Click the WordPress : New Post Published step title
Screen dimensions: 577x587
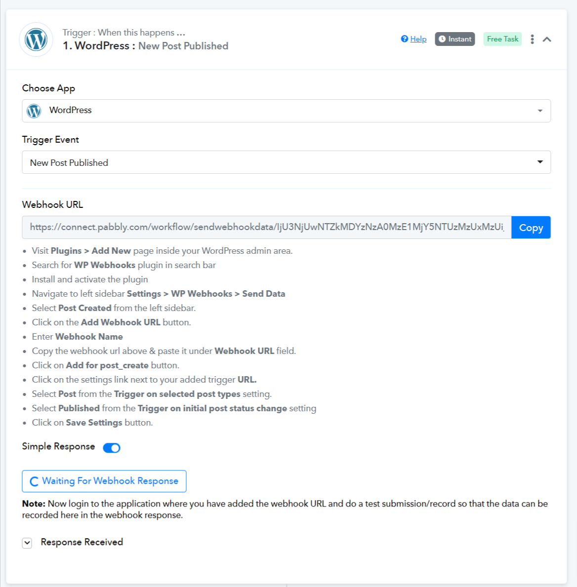tap(145, 46)
